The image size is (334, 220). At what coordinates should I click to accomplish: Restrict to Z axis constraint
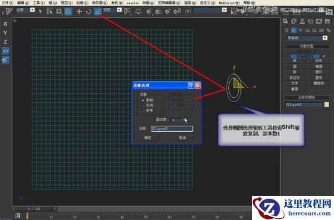[6, 42]
